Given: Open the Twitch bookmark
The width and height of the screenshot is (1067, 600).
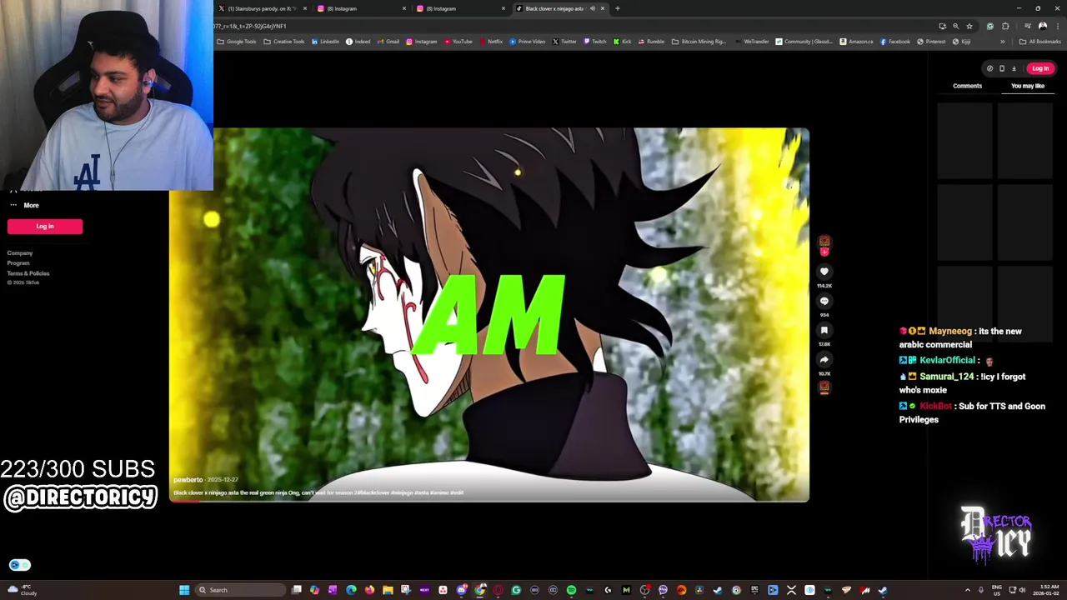Looking at the screenshot, I should tap(595, 42).
